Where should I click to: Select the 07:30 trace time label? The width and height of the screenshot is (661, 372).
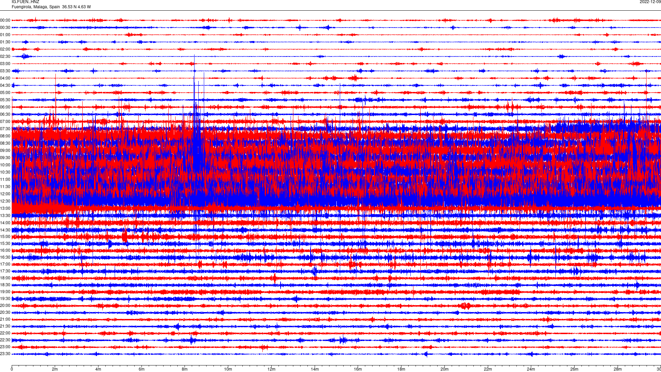[5, 129]
